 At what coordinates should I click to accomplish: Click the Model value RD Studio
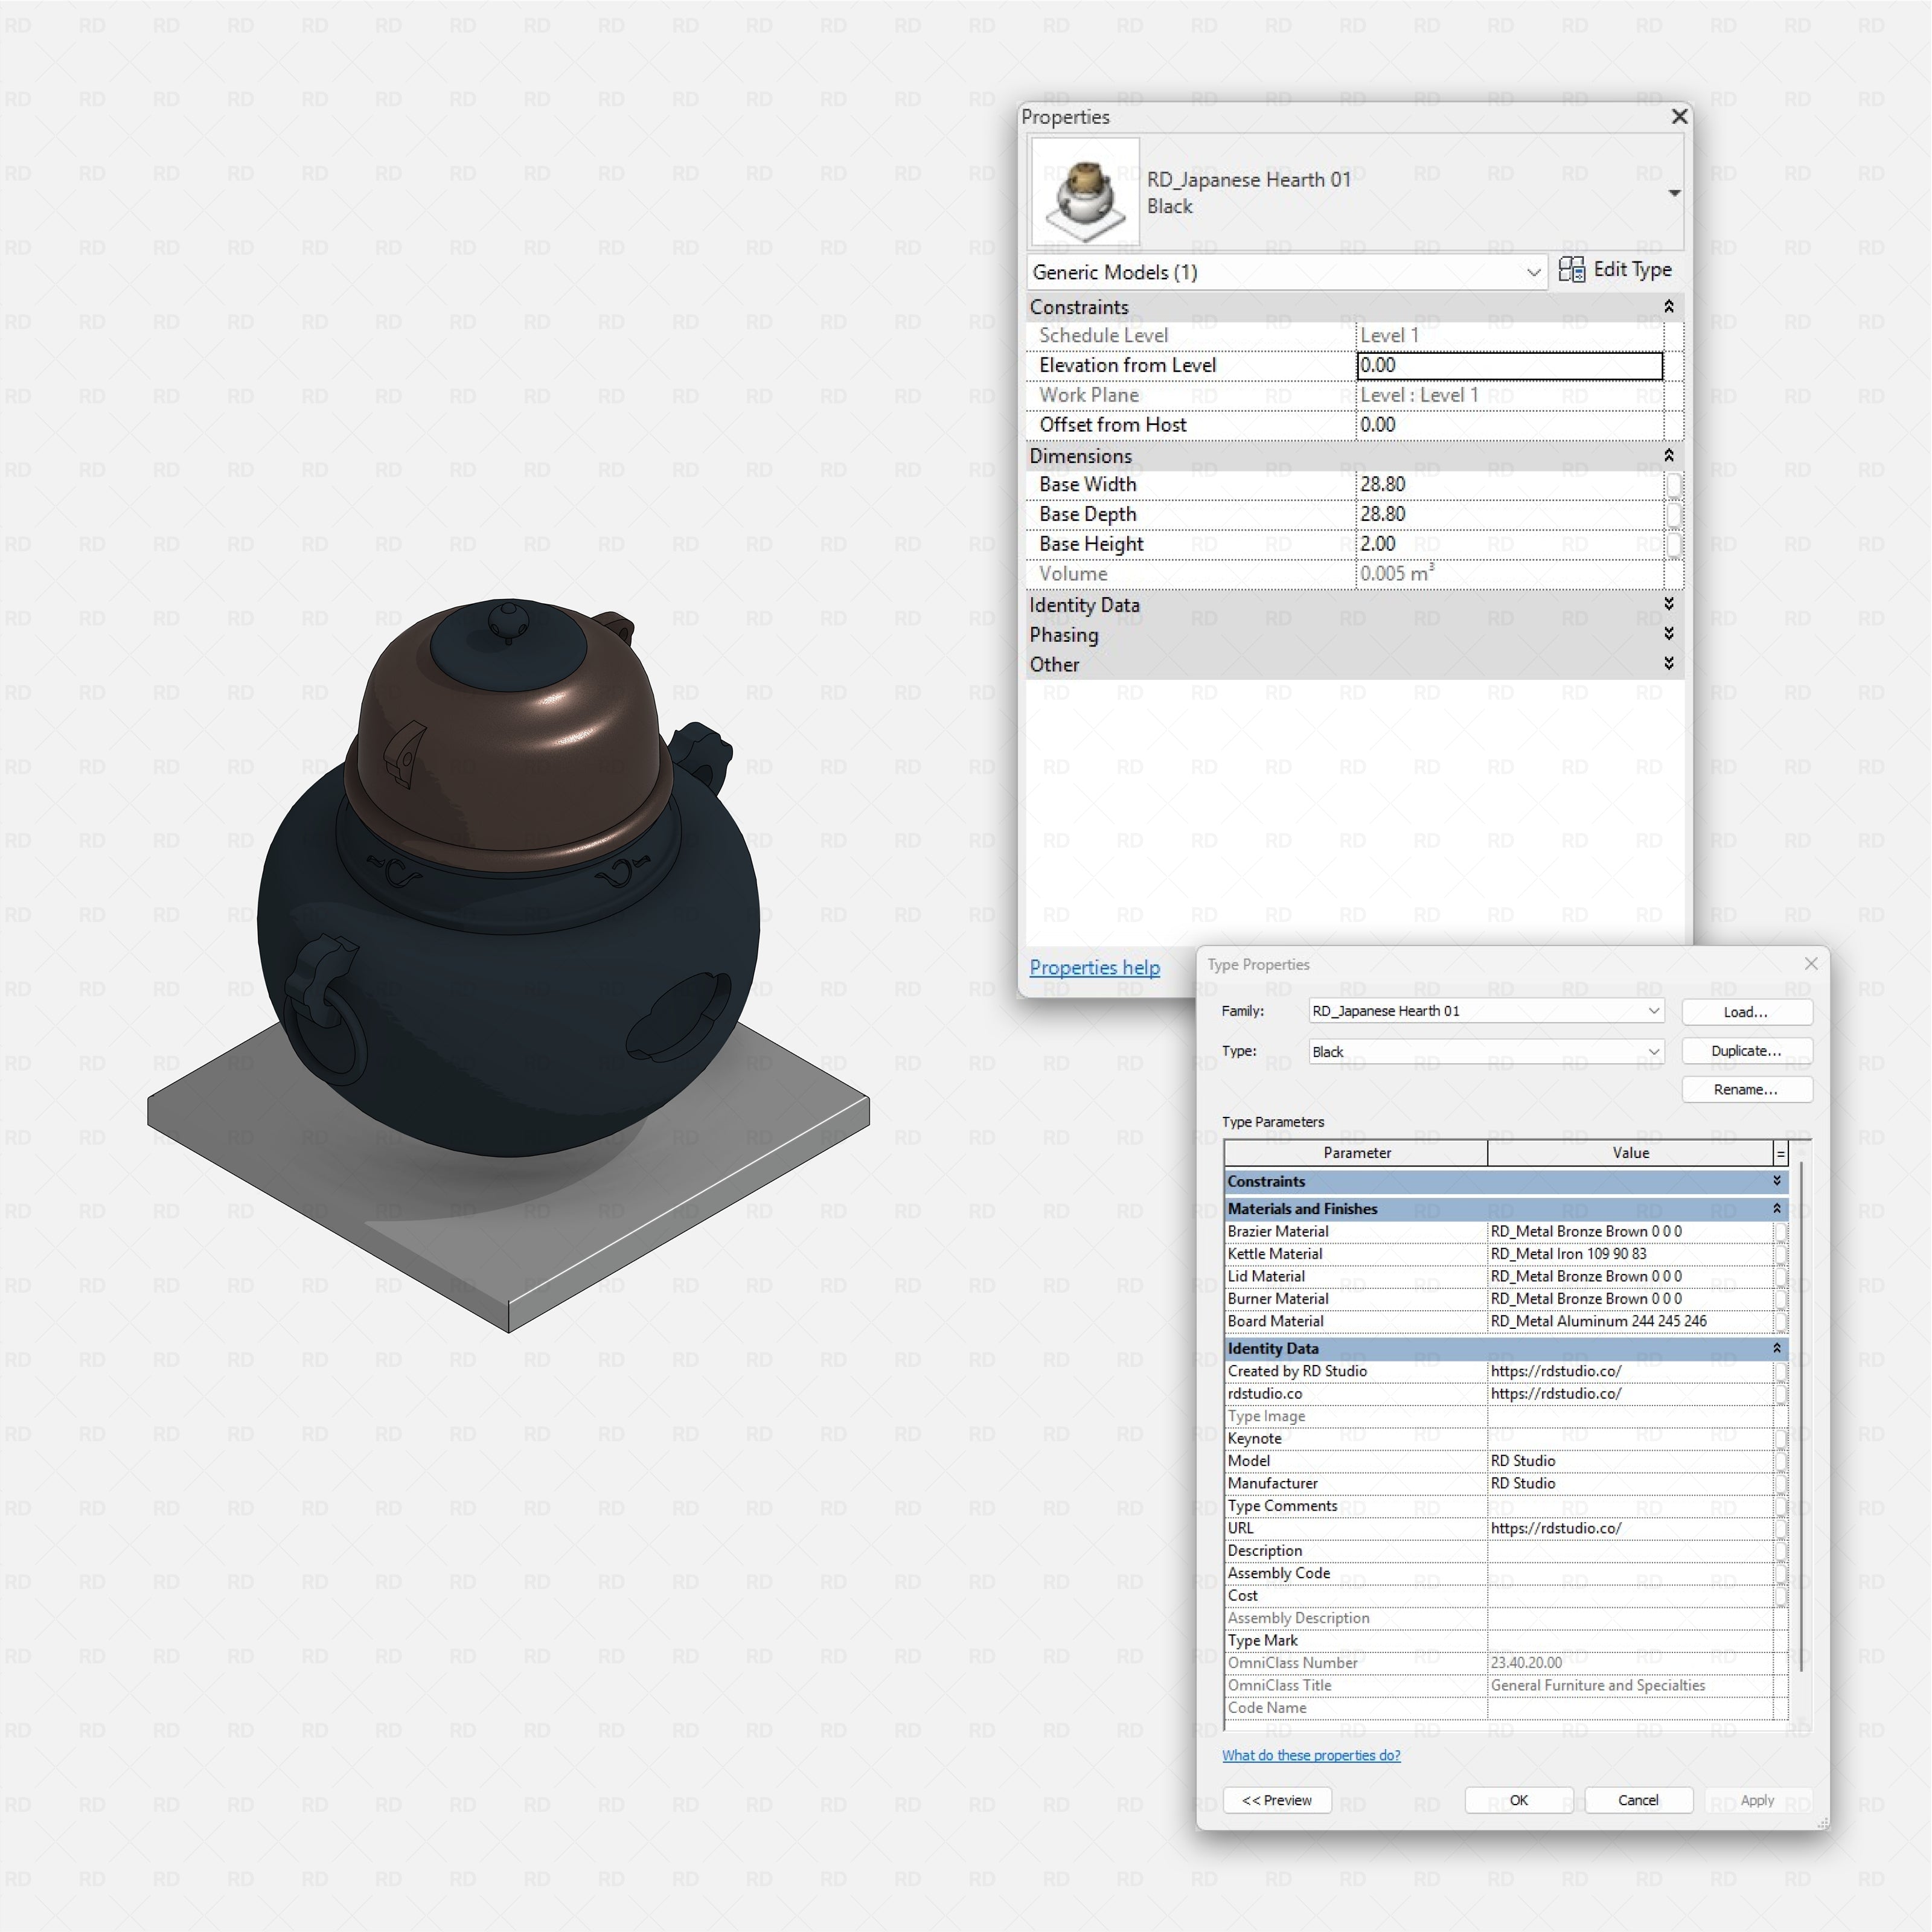click(x=1629, y=1461)
